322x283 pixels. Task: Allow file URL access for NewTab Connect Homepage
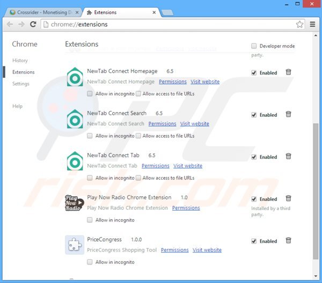tap(138, 94)
